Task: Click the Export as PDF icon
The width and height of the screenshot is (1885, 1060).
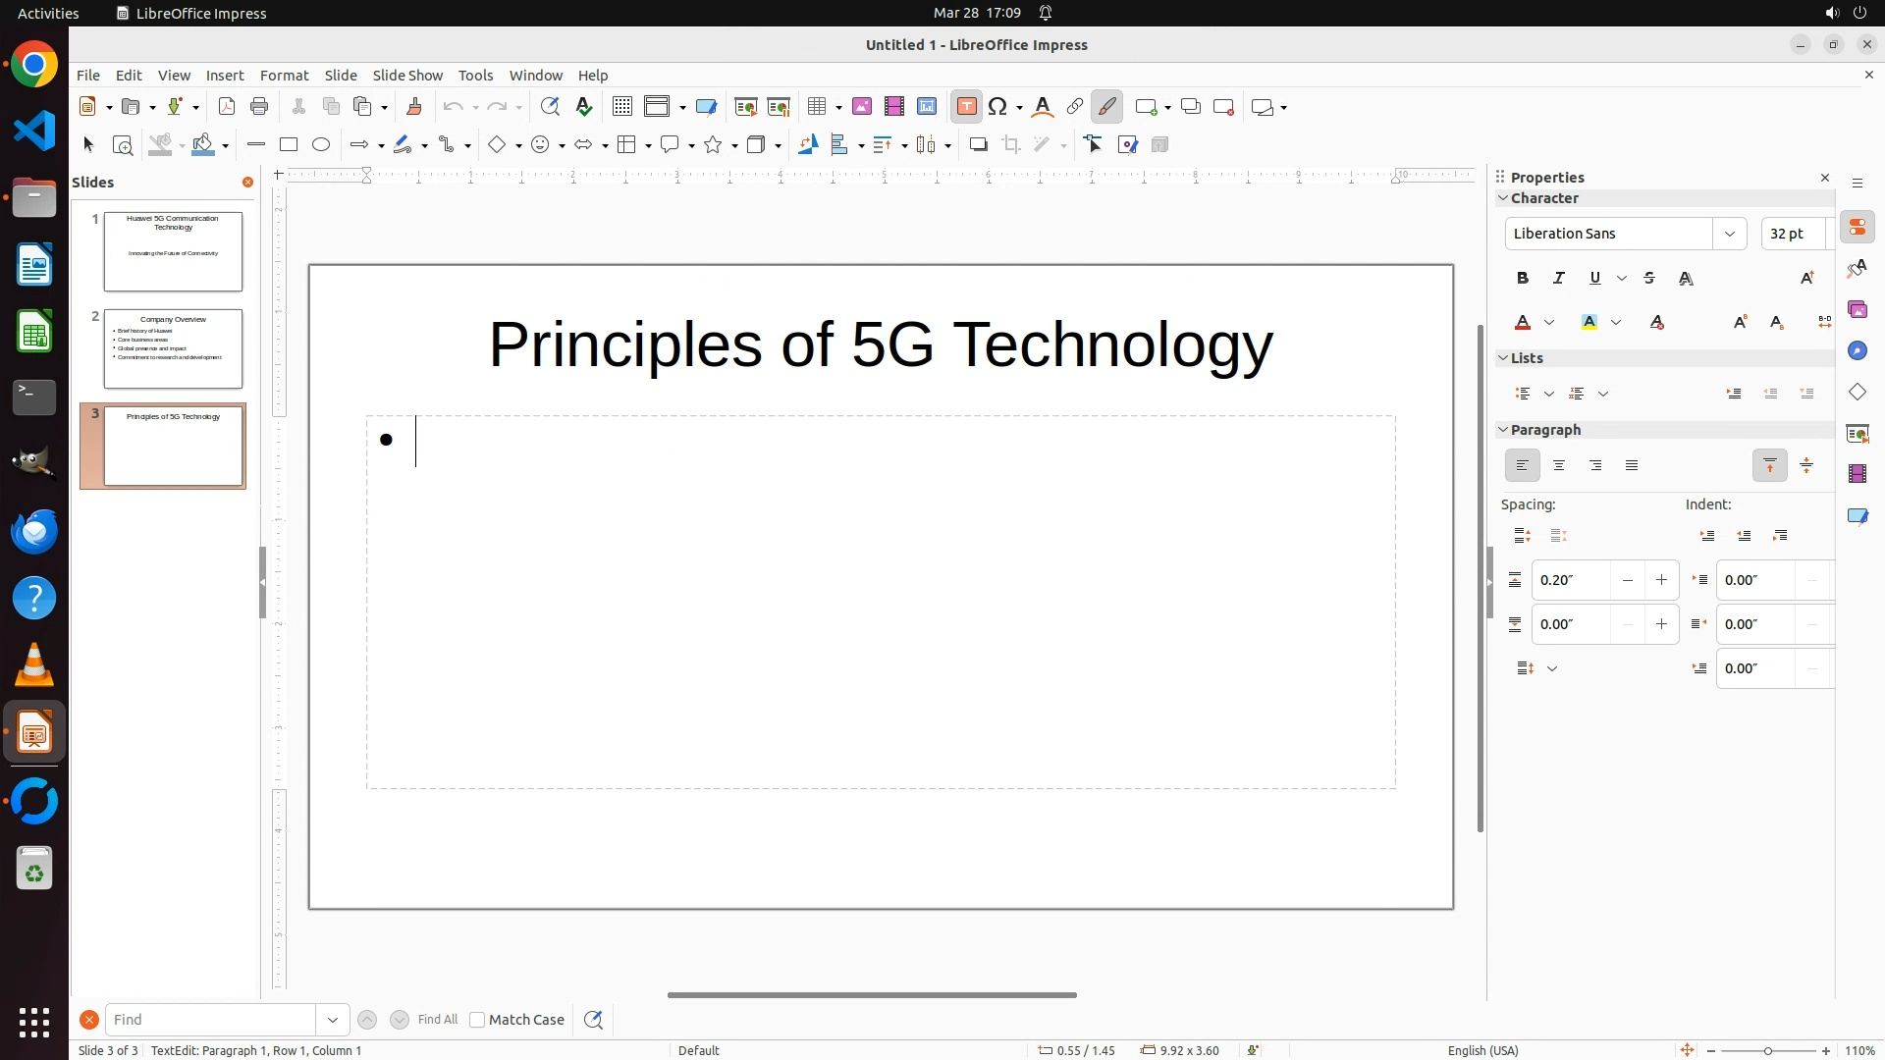Action: [x=227, y=107]
